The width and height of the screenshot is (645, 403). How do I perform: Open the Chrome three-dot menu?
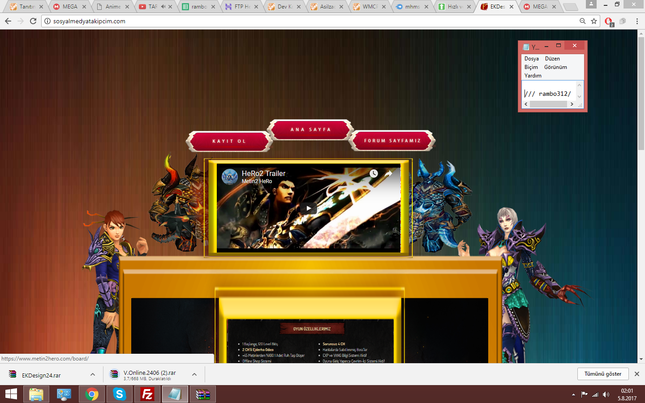[x=637, y=21]
